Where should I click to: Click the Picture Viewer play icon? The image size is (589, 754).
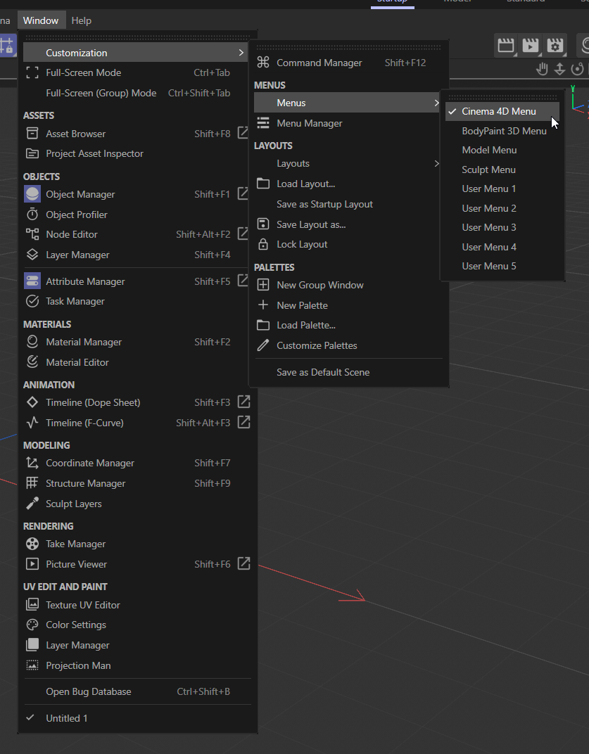pyautogui.click(x=32, y=563)
